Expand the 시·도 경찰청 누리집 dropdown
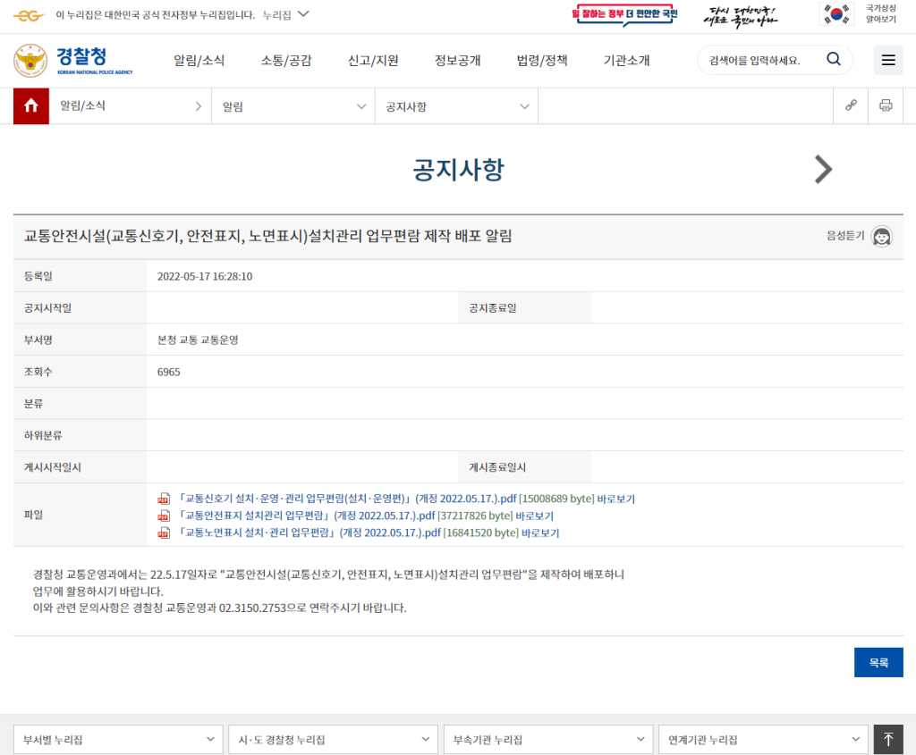Viewport: 916px width, 755px height. [333, 740]
